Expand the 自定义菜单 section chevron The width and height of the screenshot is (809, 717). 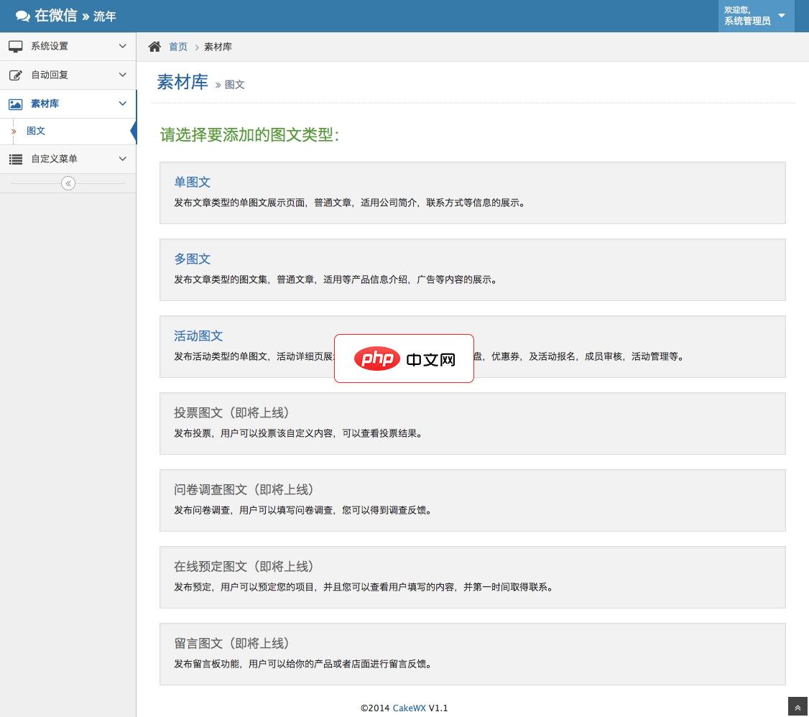122,159
